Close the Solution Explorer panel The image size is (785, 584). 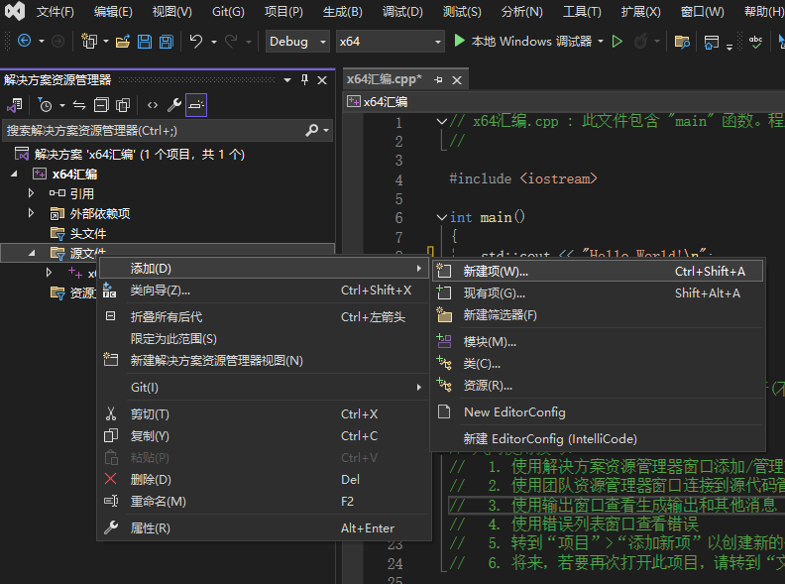click(x=322, y=80)
